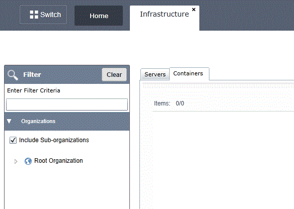The width and height of the screenshot is (294, 209).
Task: Expand the Root Organization tree node
Action: (x=16, y=161)
